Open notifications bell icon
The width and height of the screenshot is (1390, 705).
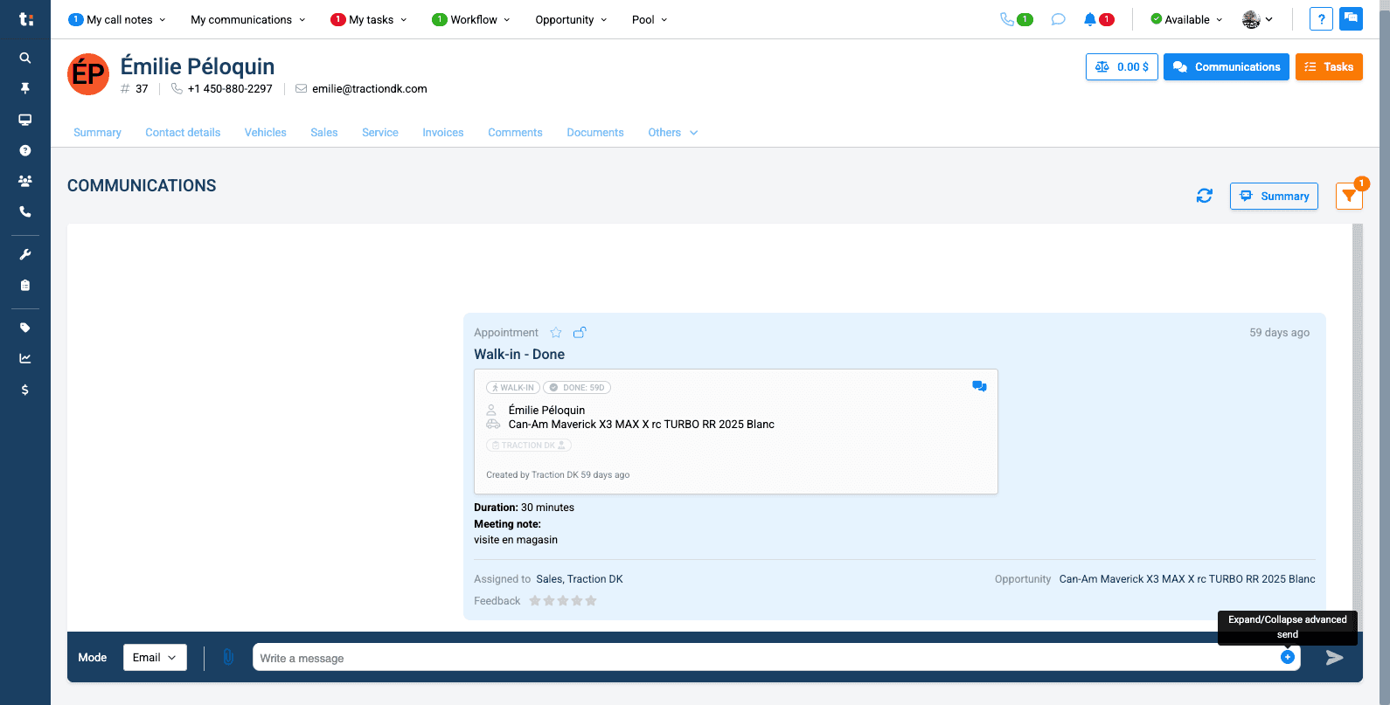click(1090, 19)
